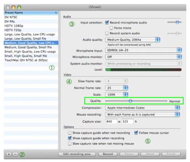Enable Force mono checkbox
The image size is (190, 162).
click(111, 28)
